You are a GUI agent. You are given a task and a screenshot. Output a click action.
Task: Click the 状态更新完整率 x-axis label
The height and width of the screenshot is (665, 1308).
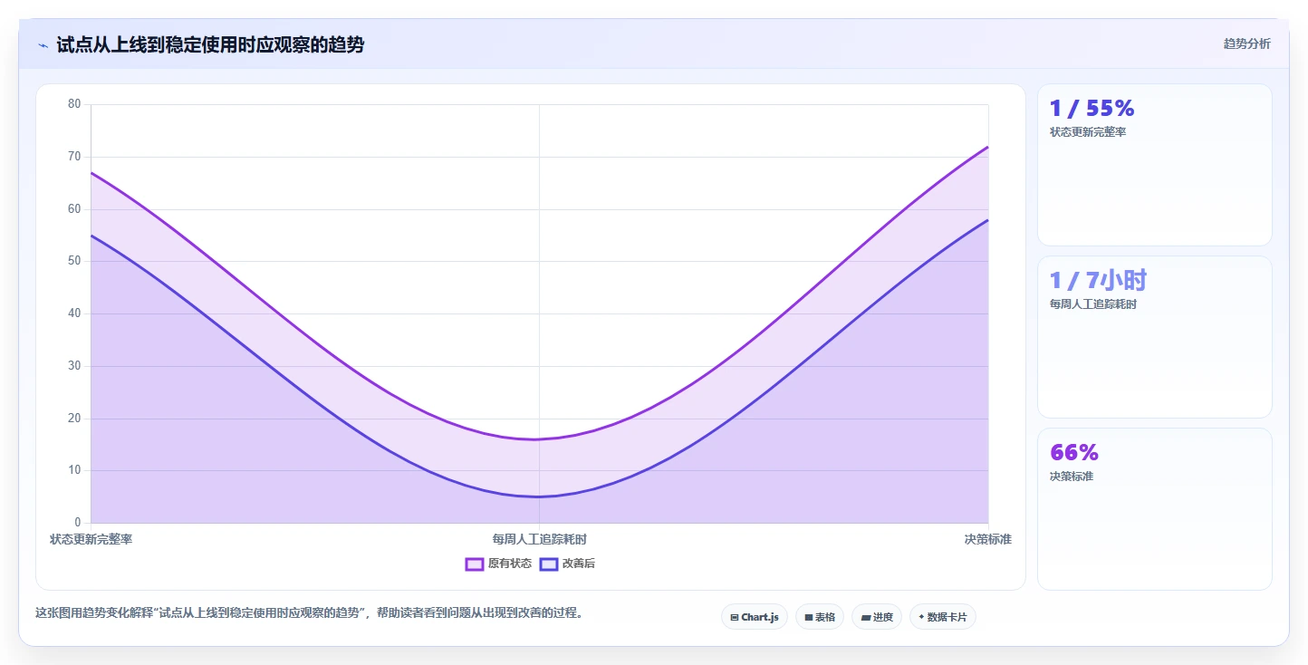tap(91, 539)
